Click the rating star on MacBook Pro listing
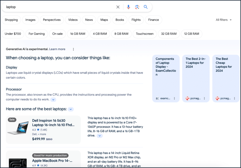Image resolution: width=241 pixels, height=168 pixels. click(38, 166)
